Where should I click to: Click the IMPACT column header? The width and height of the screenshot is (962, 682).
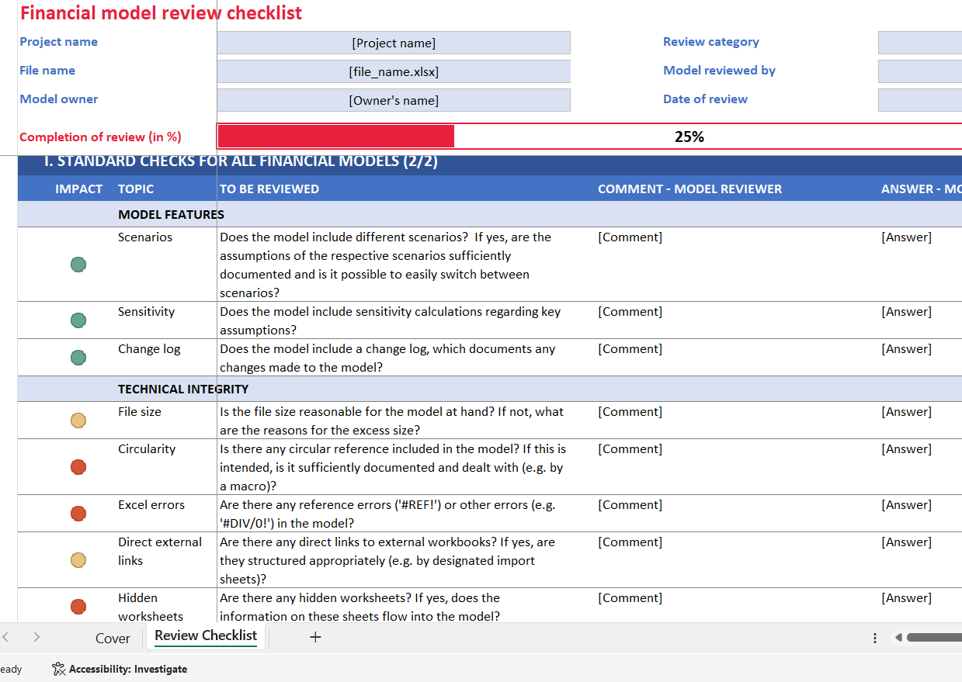79,189
